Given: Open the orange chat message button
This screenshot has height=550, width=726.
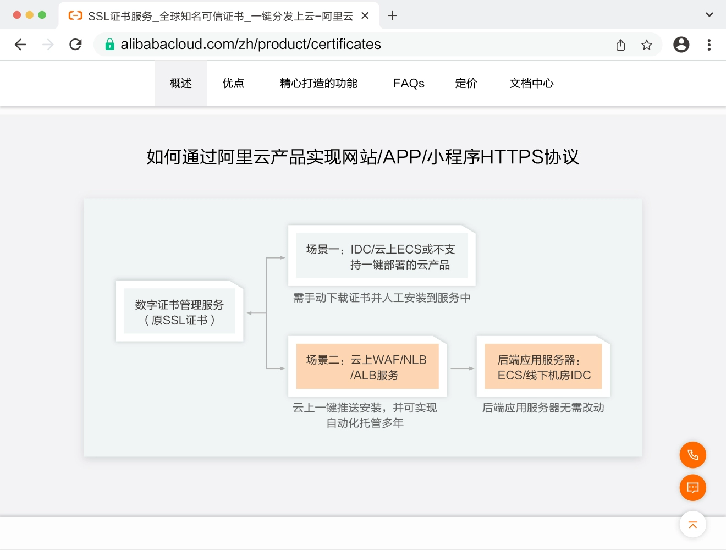Looking at the screenshot, I should (x=693, y=487).
